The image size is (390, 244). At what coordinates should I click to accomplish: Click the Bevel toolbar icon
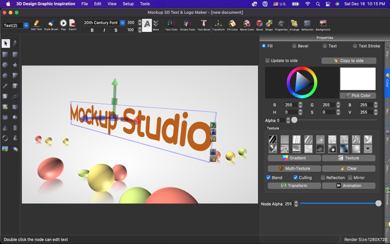click(259, 25)
